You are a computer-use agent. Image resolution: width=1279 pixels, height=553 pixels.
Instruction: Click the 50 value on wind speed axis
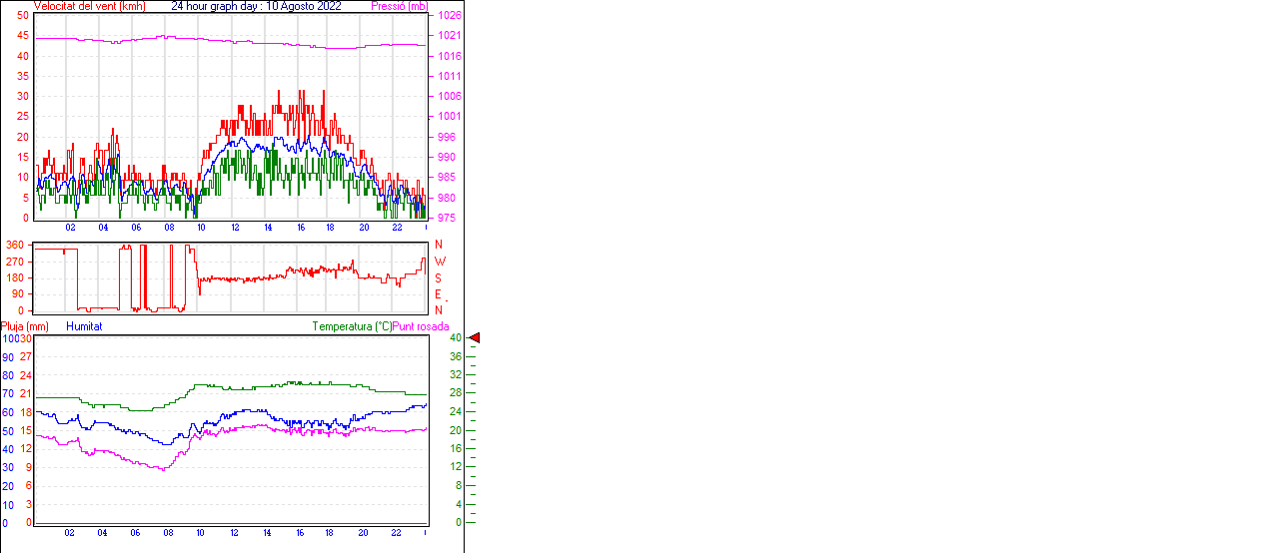coord(22,15)
